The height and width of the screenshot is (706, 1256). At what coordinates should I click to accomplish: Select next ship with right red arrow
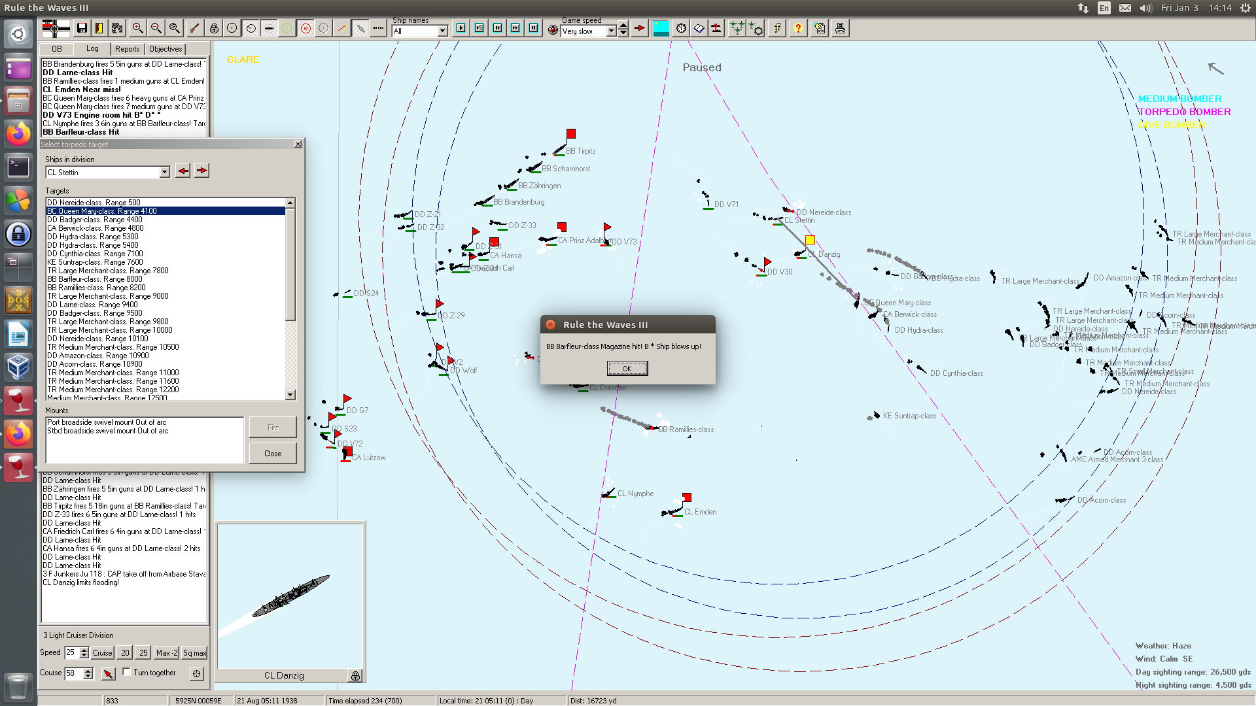(201, 171)
